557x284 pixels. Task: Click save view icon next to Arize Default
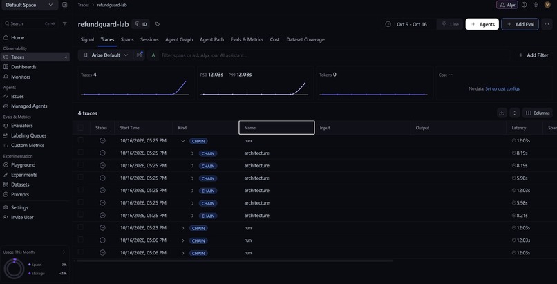tap(139, 55)
